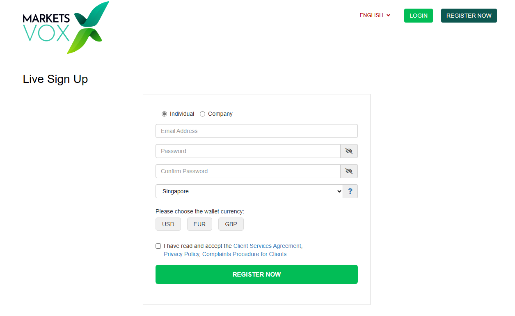Select the Individual radio button
Screen dimensions: 515x316
pos(164,114)
